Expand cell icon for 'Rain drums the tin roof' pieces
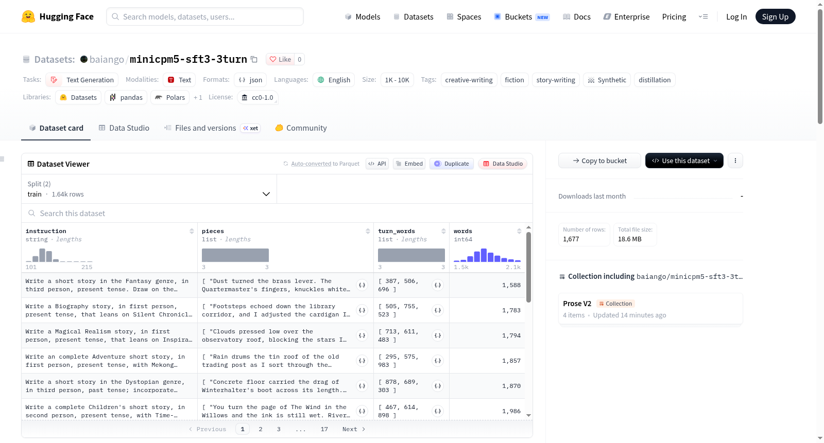This screenshot has height=443, width=824. pyautogui.click(x=362, y=361)
